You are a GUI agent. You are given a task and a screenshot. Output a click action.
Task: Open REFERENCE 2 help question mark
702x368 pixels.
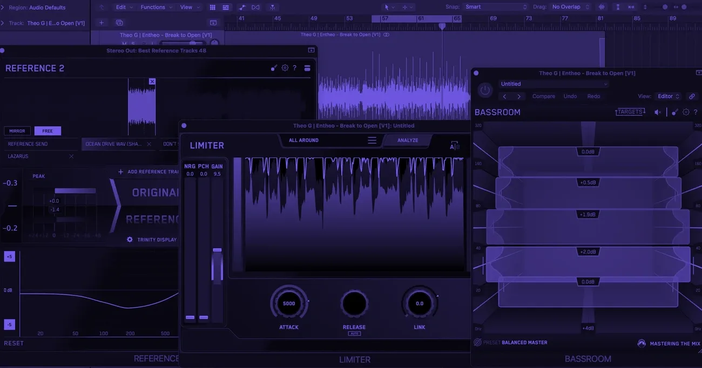coord(293,66)
